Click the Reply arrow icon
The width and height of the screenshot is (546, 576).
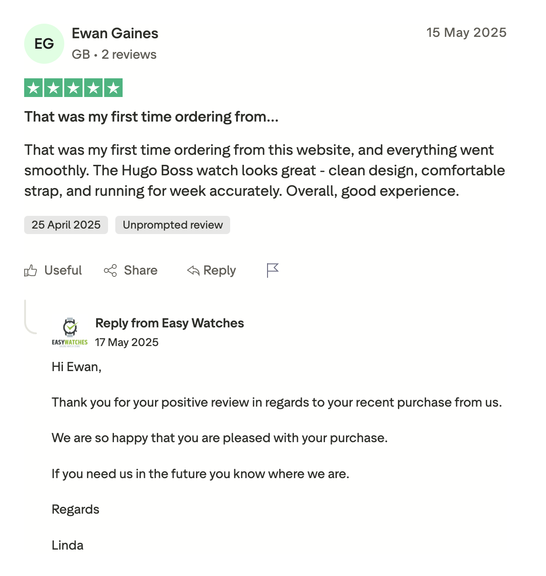pos(193,270)
